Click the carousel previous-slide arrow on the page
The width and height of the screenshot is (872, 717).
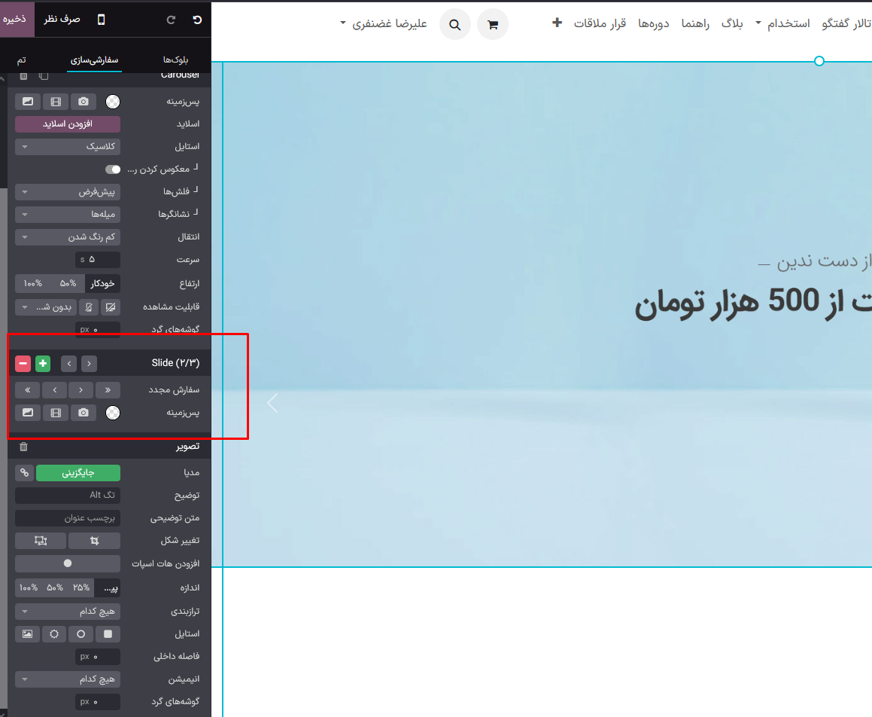272,403
